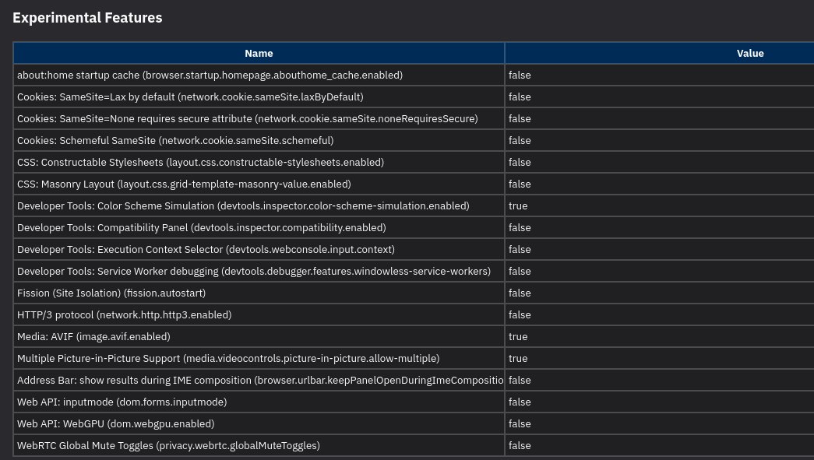Select Developer Tools: Compatibility Panel entry
This screenshot has height=460, width=814.
pos(202,228)
